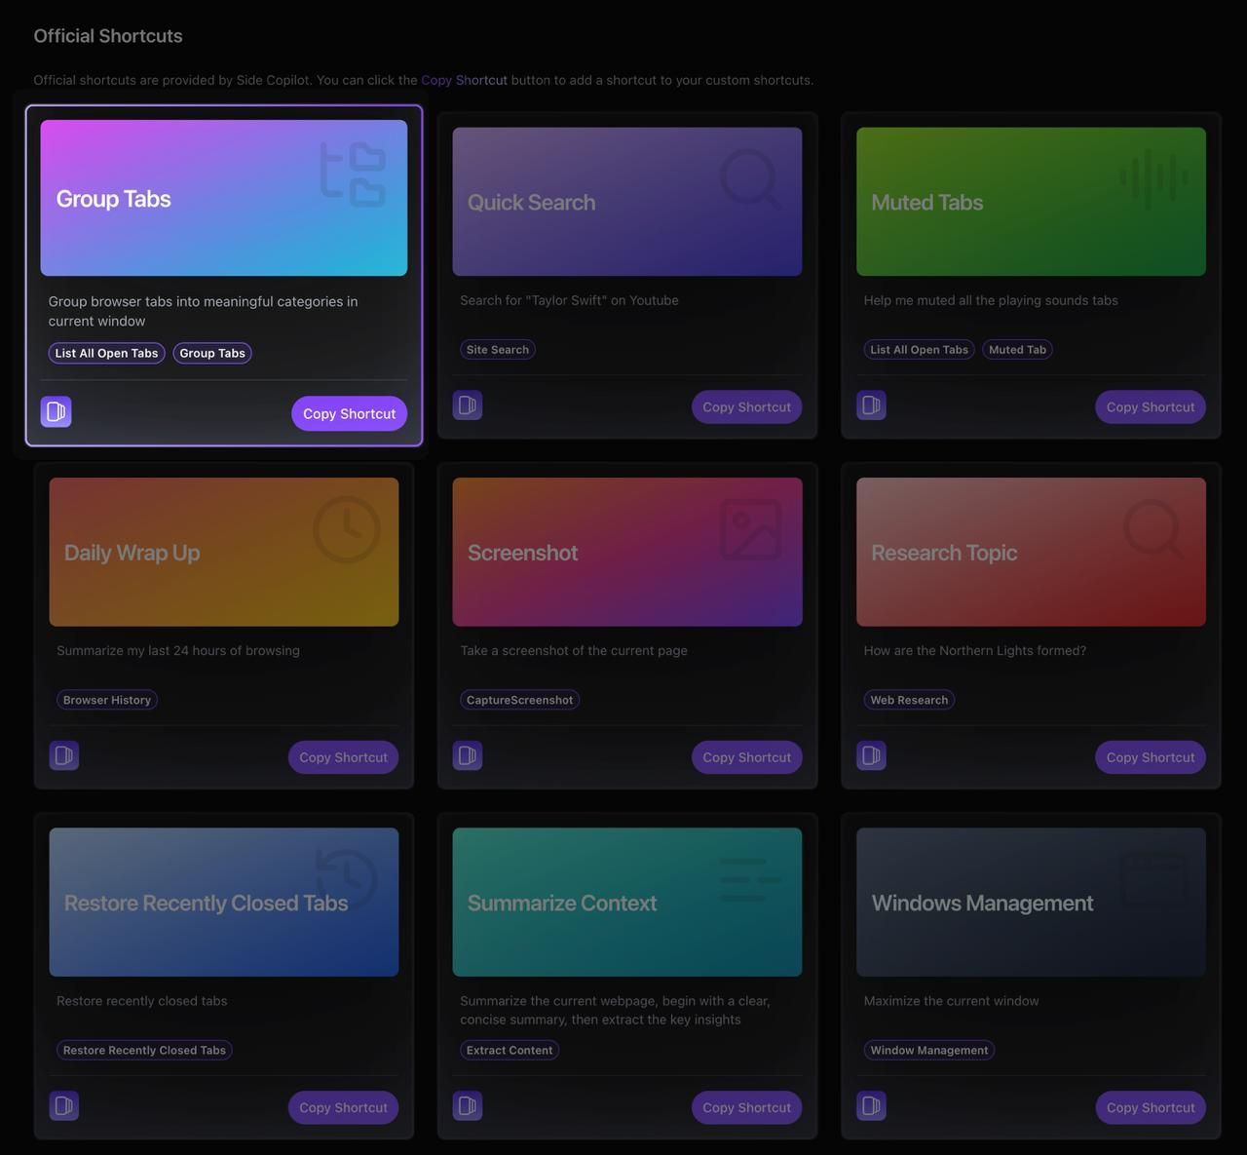Copy the Quick Search shortcut
This screenshot has height=1155, width=1247.
[747, 406]
